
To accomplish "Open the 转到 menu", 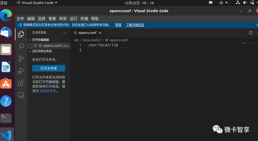I will pyautogui.click(x=63, y=19).
